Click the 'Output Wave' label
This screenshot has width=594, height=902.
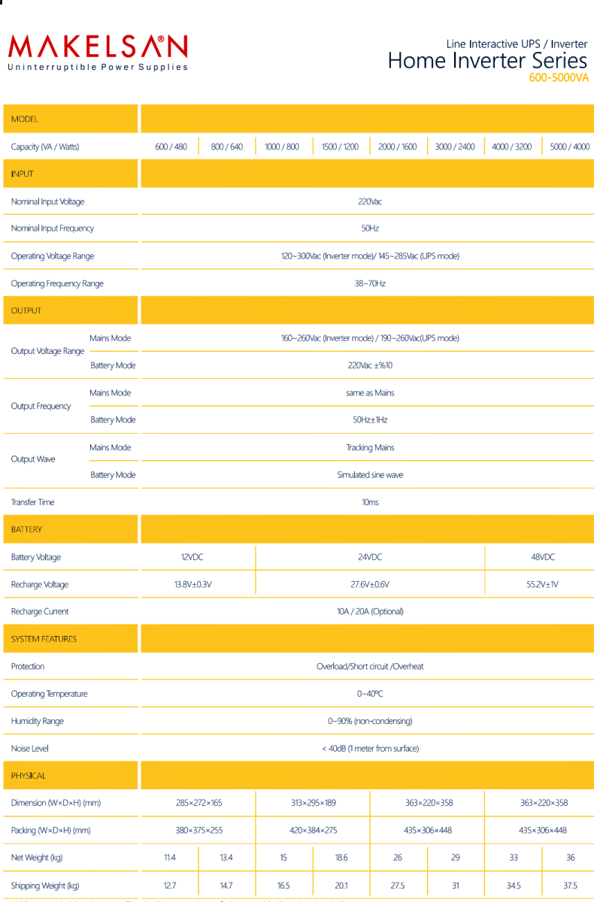tap(33, 459)
